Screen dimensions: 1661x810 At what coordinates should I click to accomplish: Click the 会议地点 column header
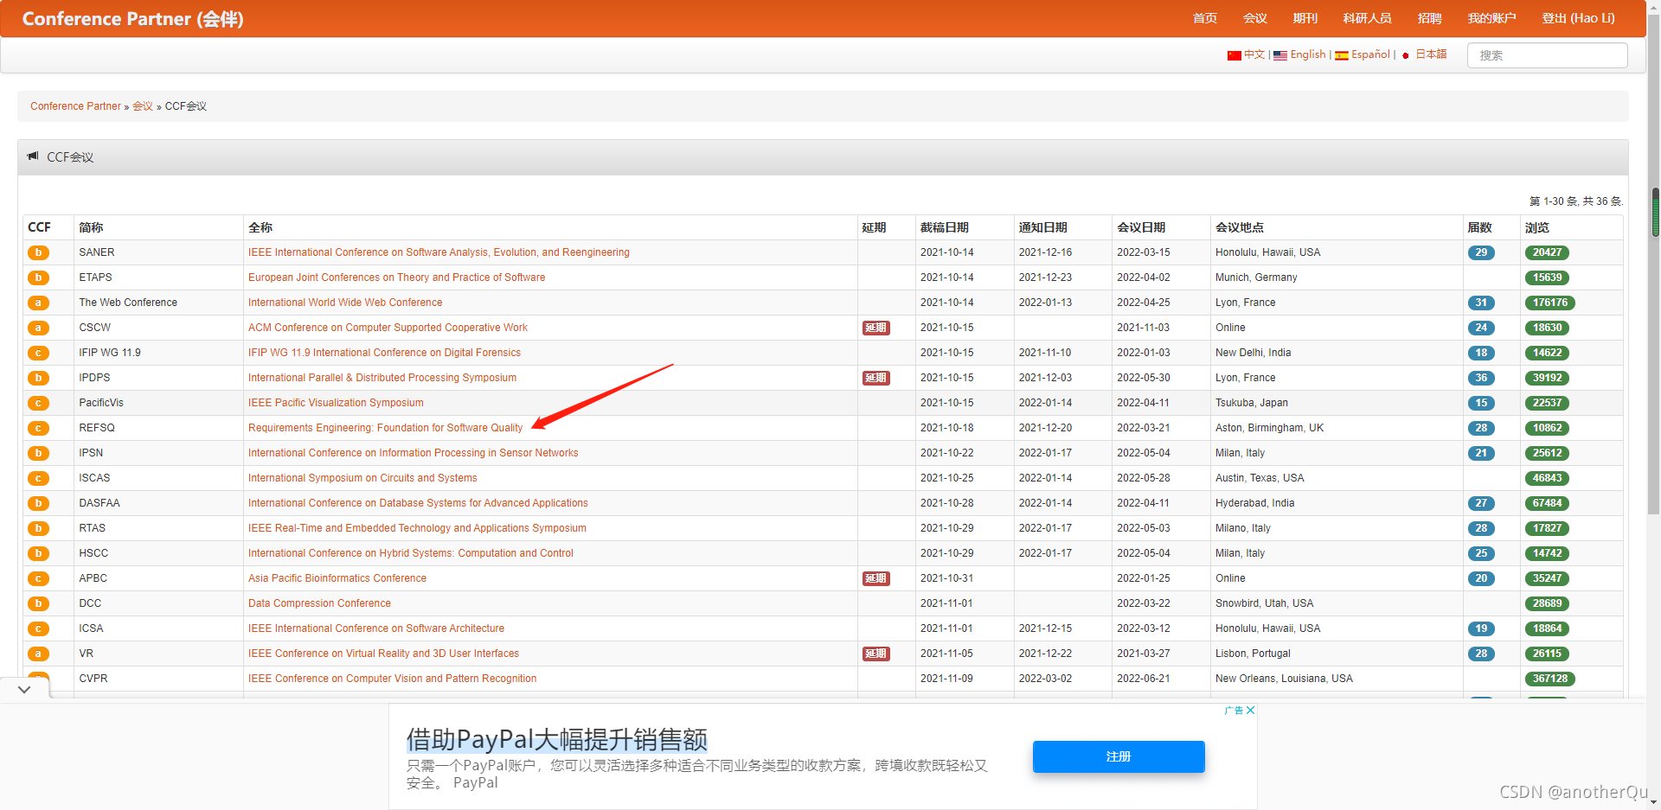[x=1240, y=227]
